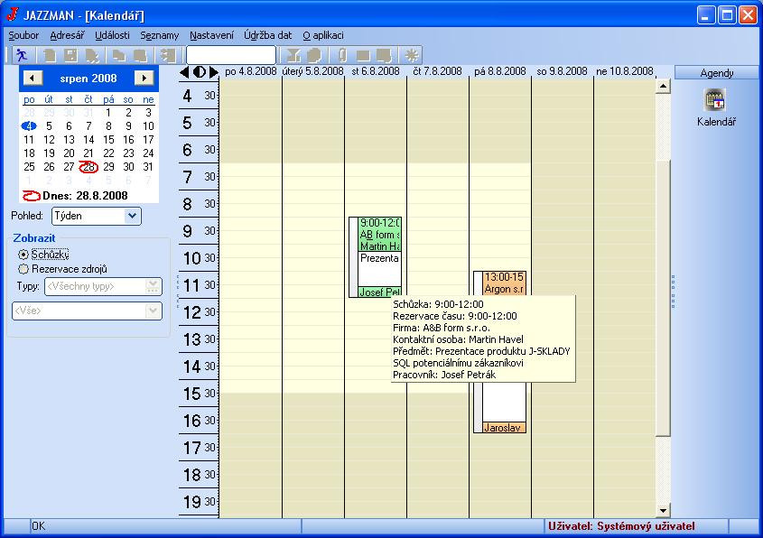Viewport: 763px width, 538px height.
Task: Click the stacked pages toolbar icon after filter
Action: (x=314, y=55)
